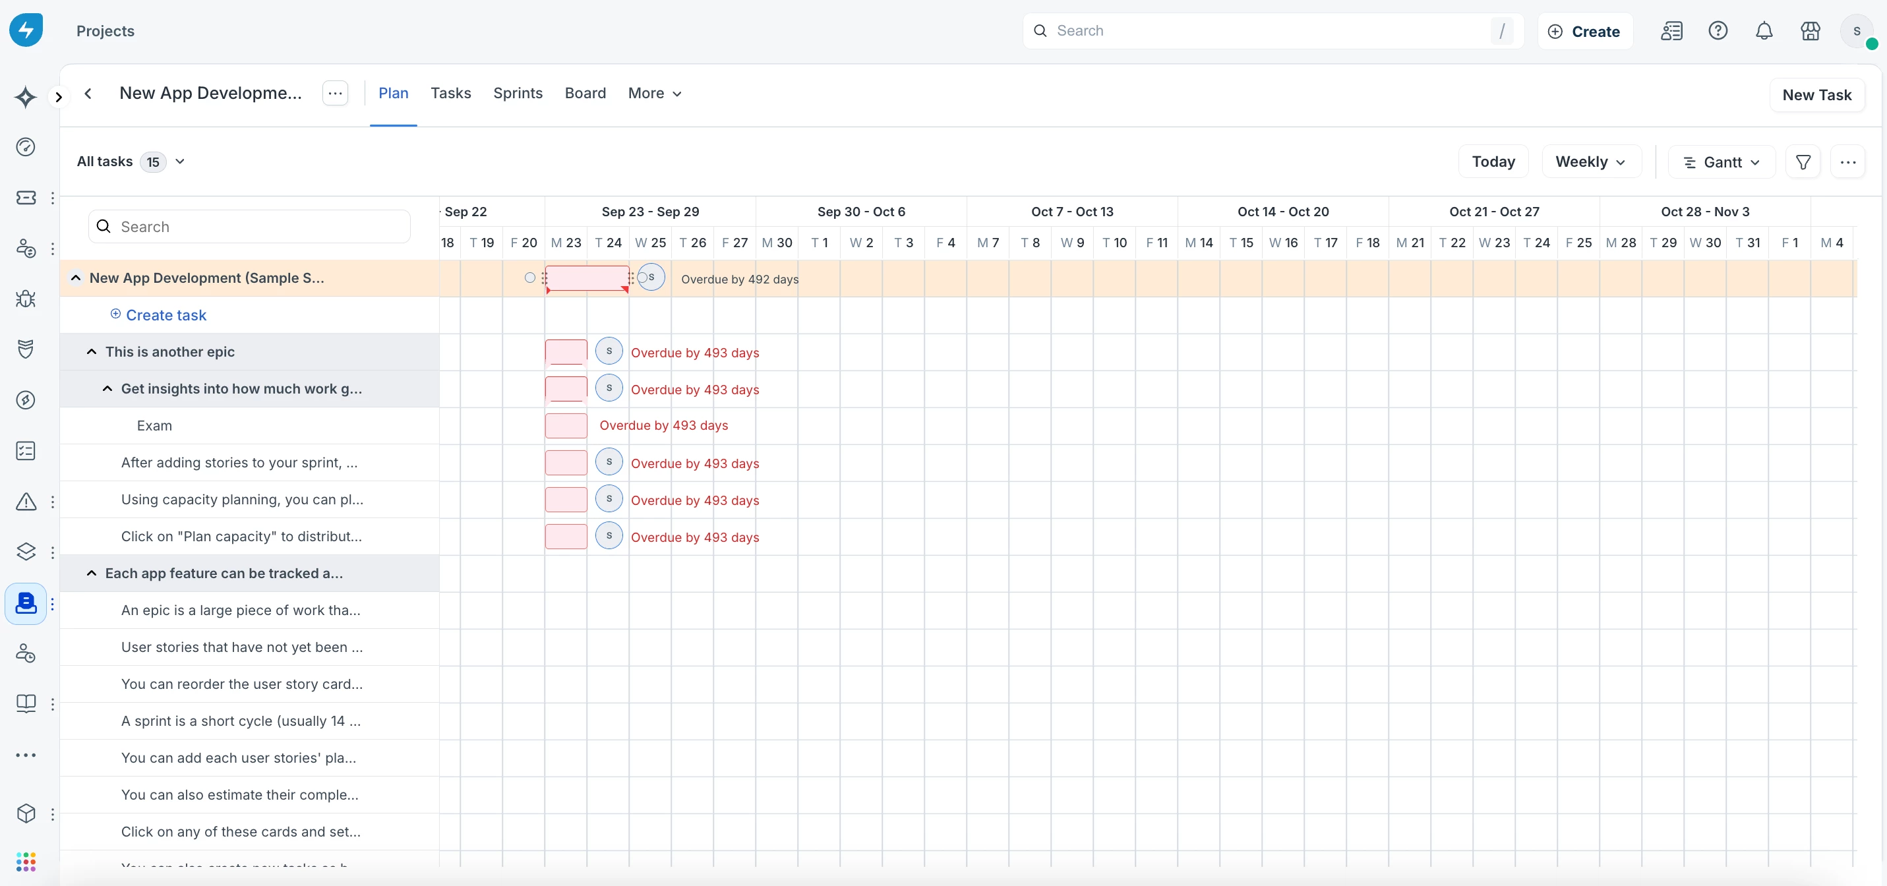Viewport: 1887px width, 886px height.
Task: Expand the All tasks filter dropdown
Action: (180, 162)
